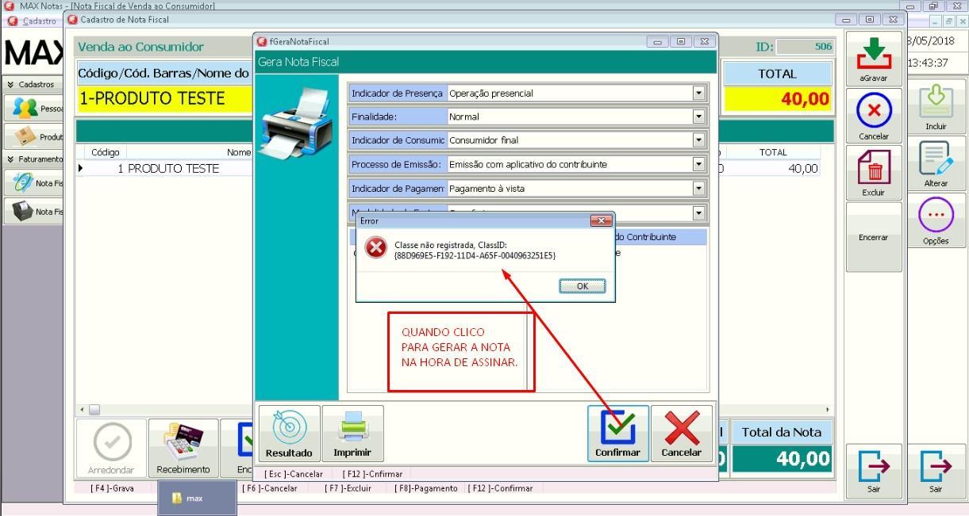
Task: Close the Error dialog with X
Action: click(601, 220)
